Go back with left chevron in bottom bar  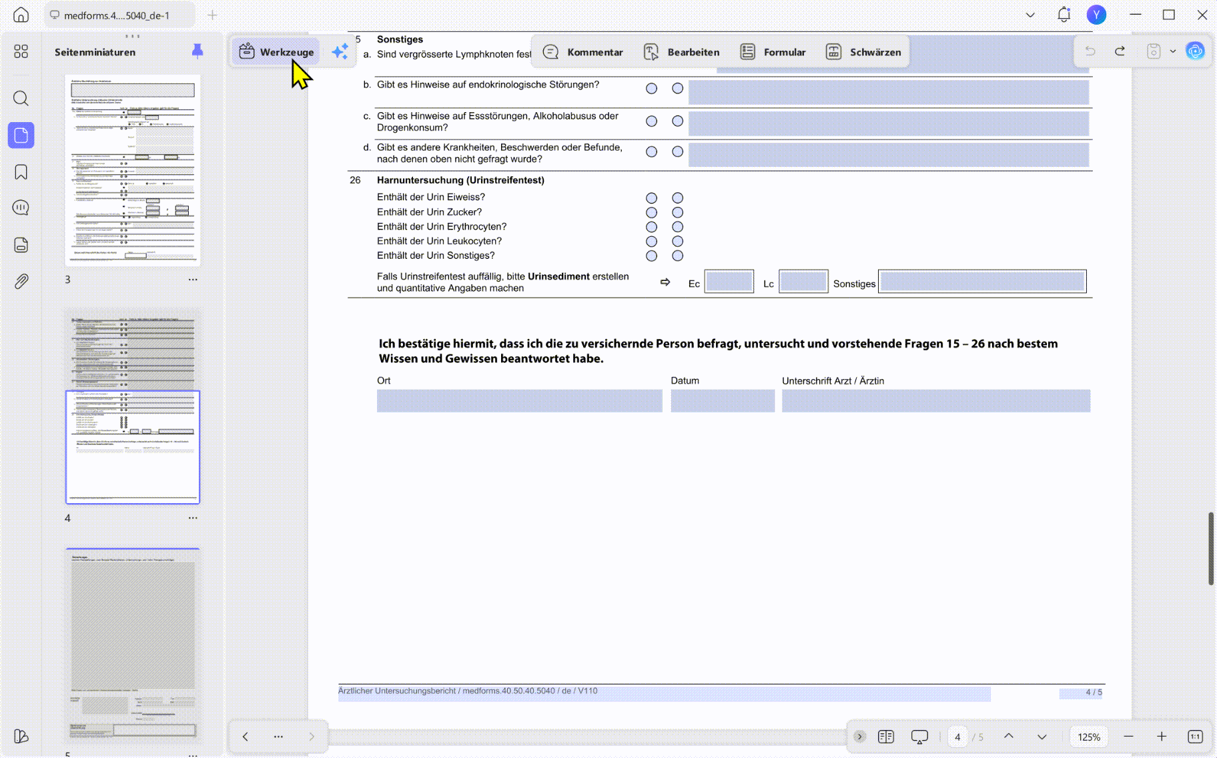(245, 737)
